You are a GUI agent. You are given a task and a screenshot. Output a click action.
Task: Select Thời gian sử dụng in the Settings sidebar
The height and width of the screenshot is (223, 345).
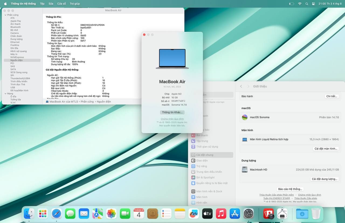(x=212, y=147)
